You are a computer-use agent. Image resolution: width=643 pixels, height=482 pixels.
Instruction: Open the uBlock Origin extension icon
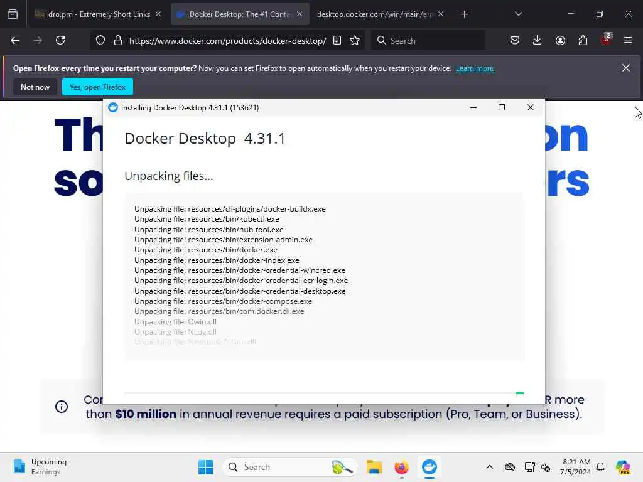(x=606, y=40)
